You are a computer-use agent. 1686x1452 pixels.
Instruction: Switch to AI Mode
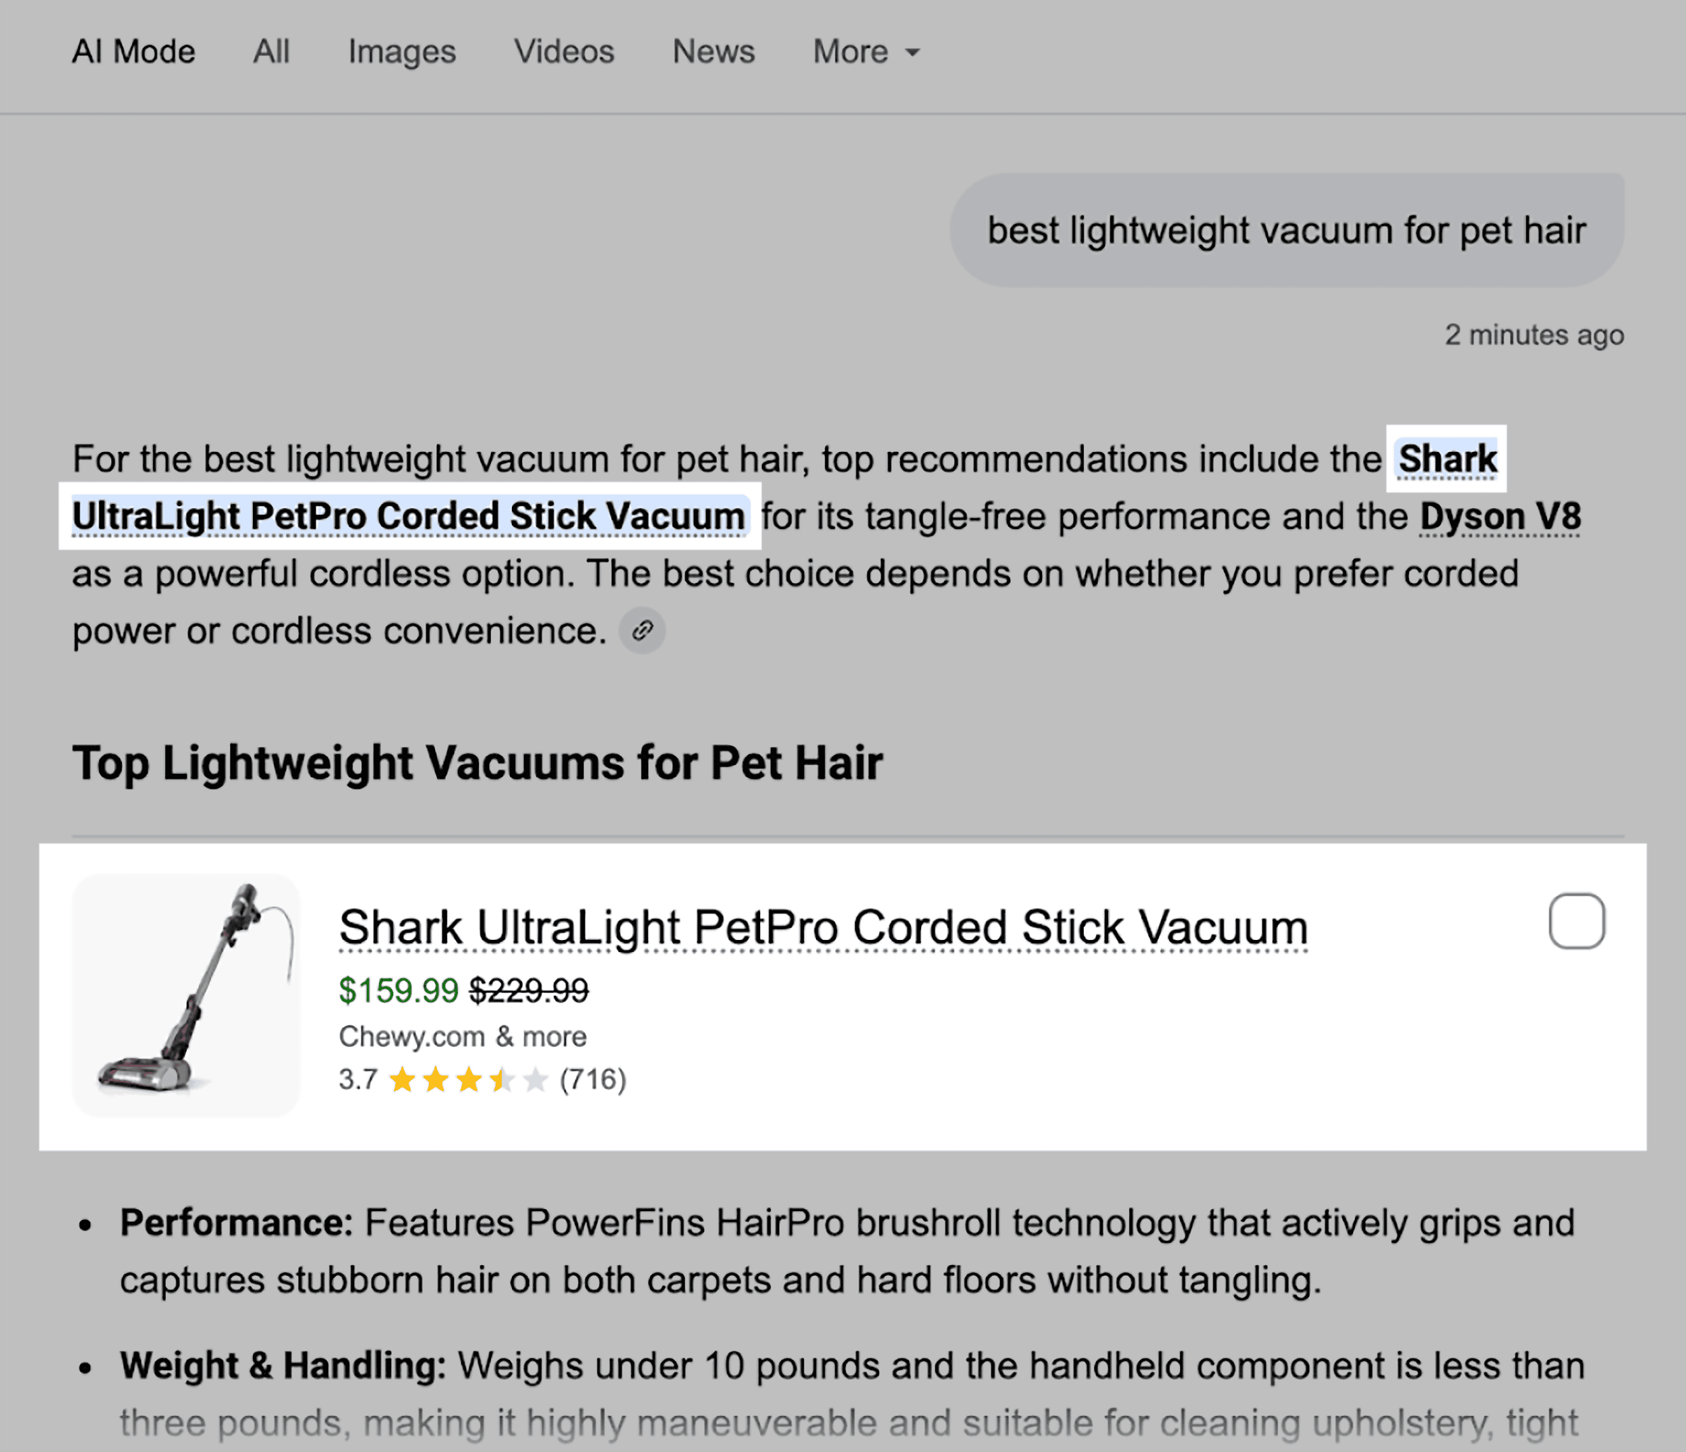pos(134,52)
